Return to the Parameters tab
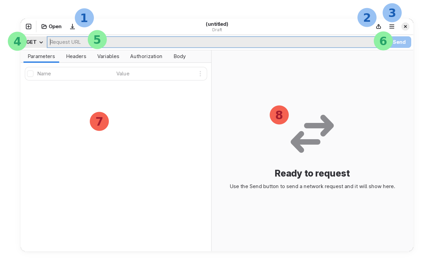 tap(41, 56)
